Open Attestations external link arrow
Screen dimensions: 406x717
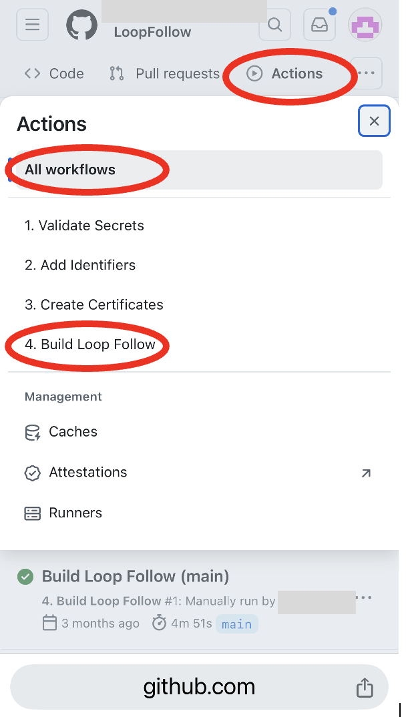click(366, 473)
